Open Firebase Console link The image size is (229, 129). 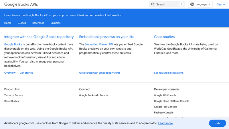click(x=163, y=112)
